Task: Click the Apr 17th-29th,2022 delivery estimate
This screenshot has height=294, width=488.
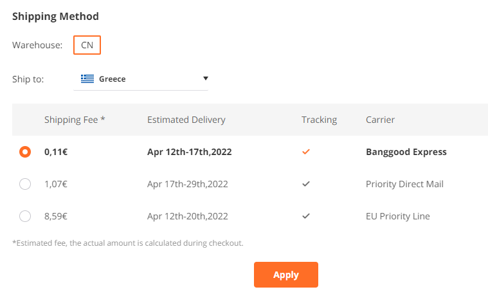Action: coord(188,184)
